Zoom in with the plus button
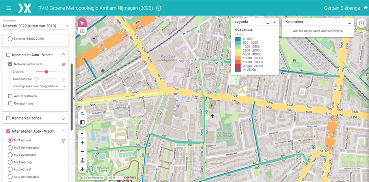 pyautogui.click(x=82, y=143)
